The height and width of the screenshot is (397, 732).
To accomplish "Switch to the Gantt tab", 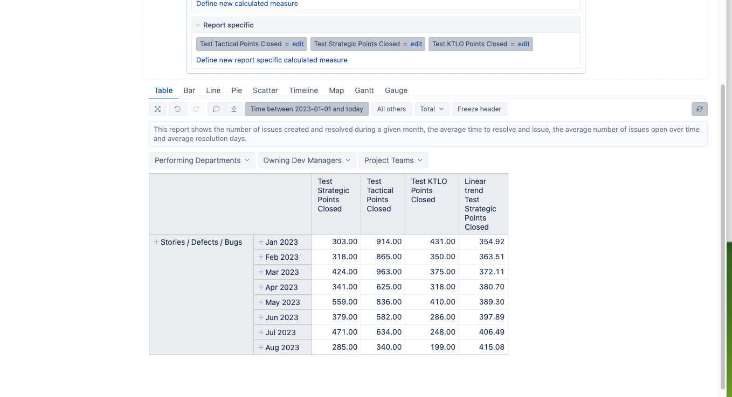I will (364, 90).
